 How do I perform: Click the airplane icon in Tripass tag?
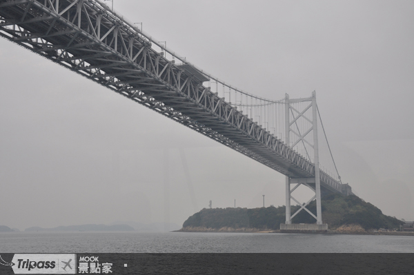66,265
